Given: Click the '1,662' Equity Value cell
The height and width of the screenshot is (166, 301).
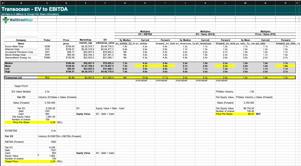Looking at the screenshot, I should [47, 156].
